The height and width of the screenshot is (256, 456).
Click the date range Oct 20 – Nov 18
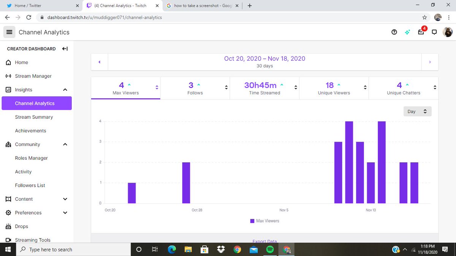(x=264, y=58)
